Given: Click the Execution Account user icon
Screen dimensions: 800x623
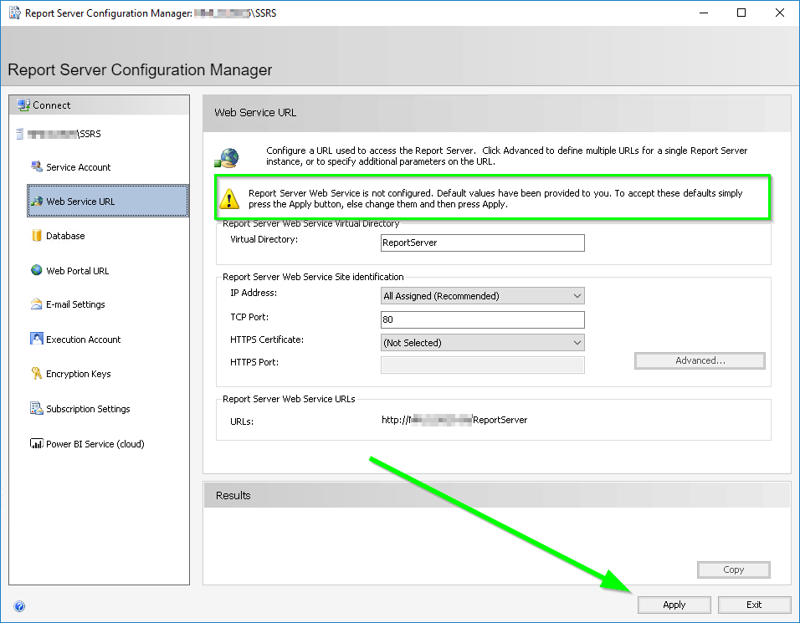Looking at the screenshot, I should [x=37, y=339].
